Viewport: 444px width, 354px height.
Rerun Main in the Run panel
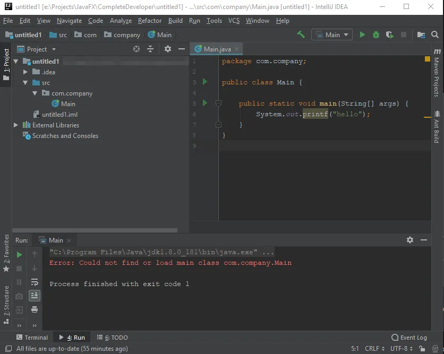tap(20, 255)
